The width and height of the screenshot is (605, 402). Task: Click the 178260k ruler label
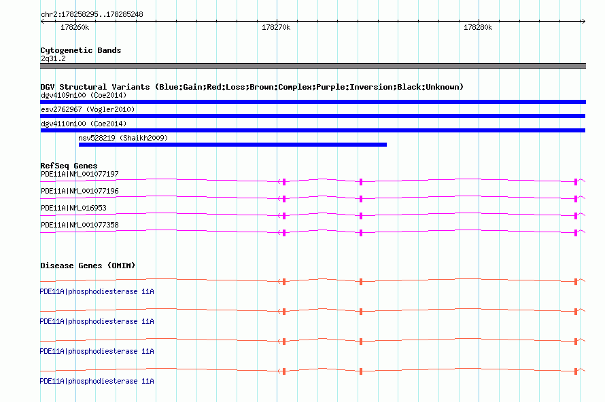(75, 27)
